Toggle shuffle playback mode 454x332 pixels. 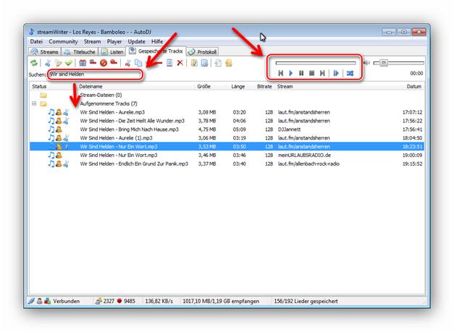coord(350,73)
